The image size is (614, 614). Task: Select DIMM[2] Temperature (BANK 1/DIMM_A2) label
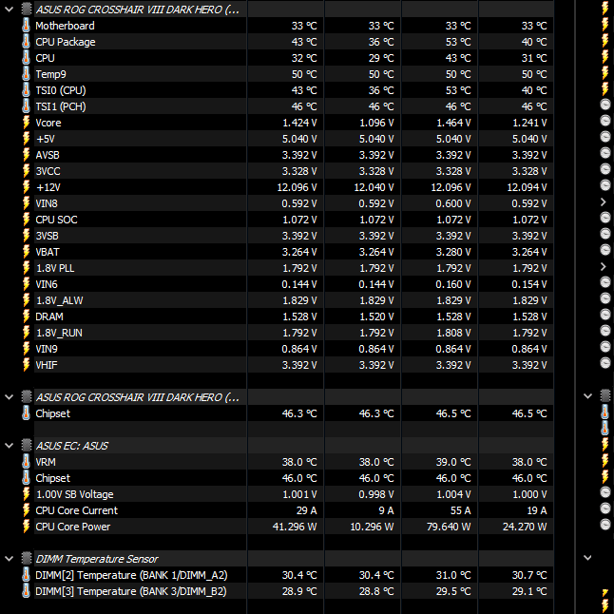(131, 575)
